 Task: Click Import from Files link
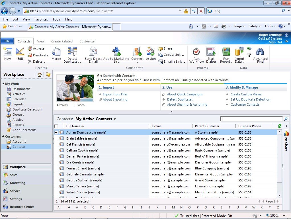pos(115,94)
